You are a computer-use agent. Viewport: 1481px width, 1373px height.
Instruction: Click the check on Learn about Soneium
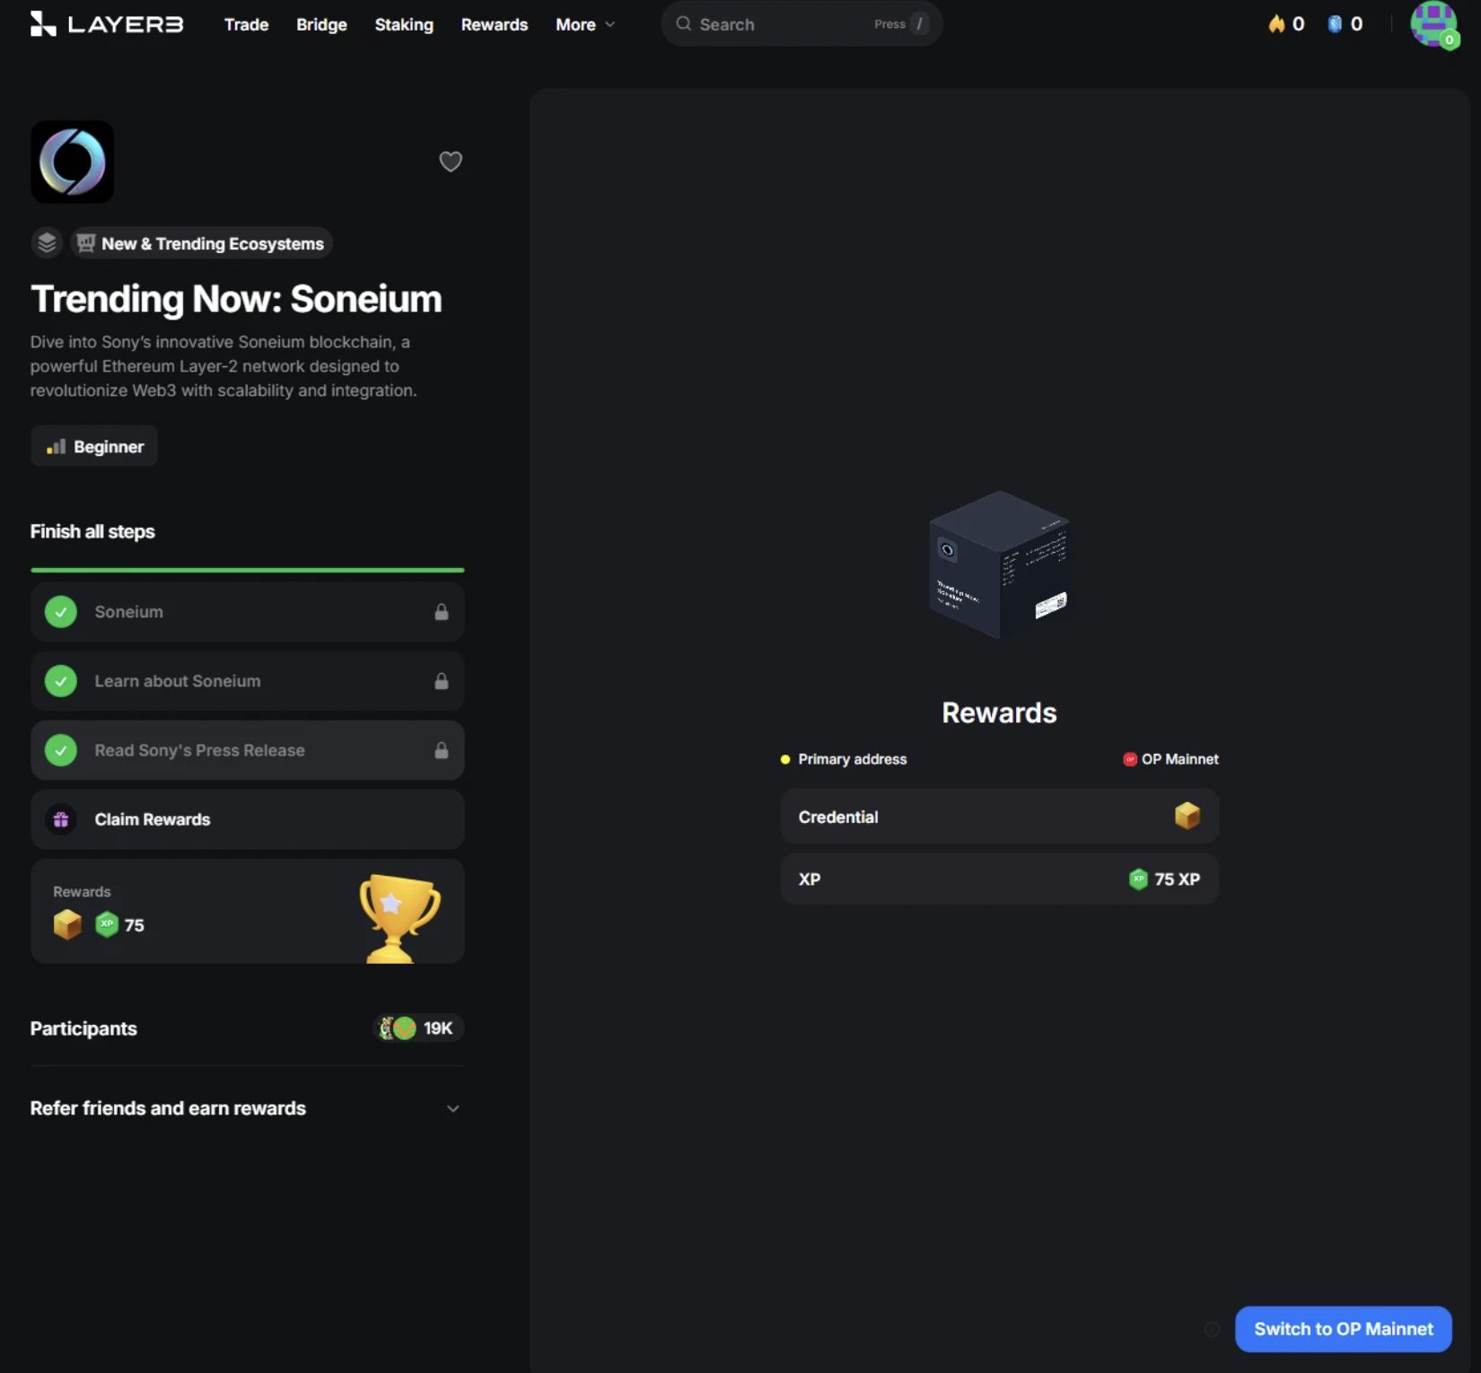pyautogui.click(x=61, y=681)
